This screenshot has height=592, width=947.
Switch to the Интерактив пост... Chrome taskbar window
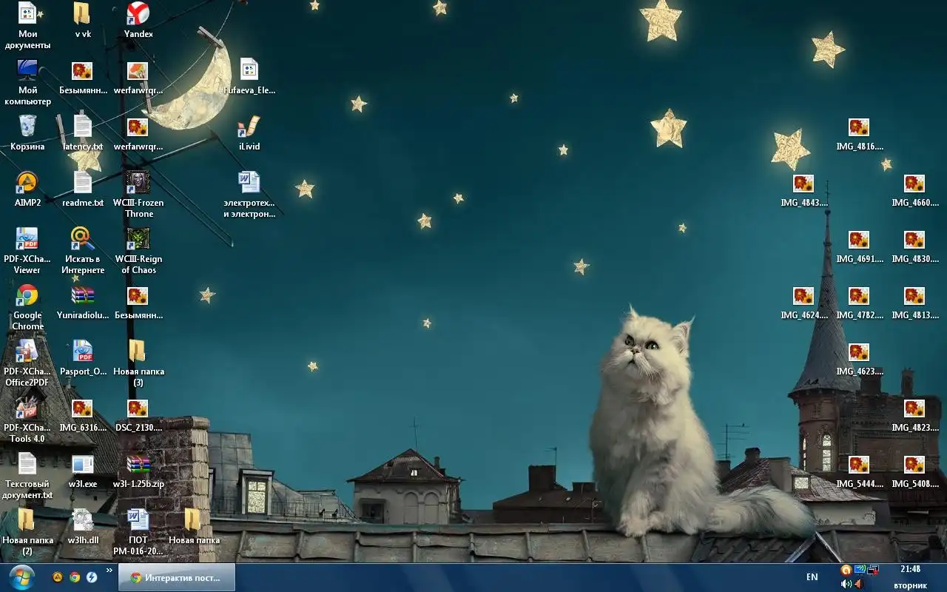176,577
